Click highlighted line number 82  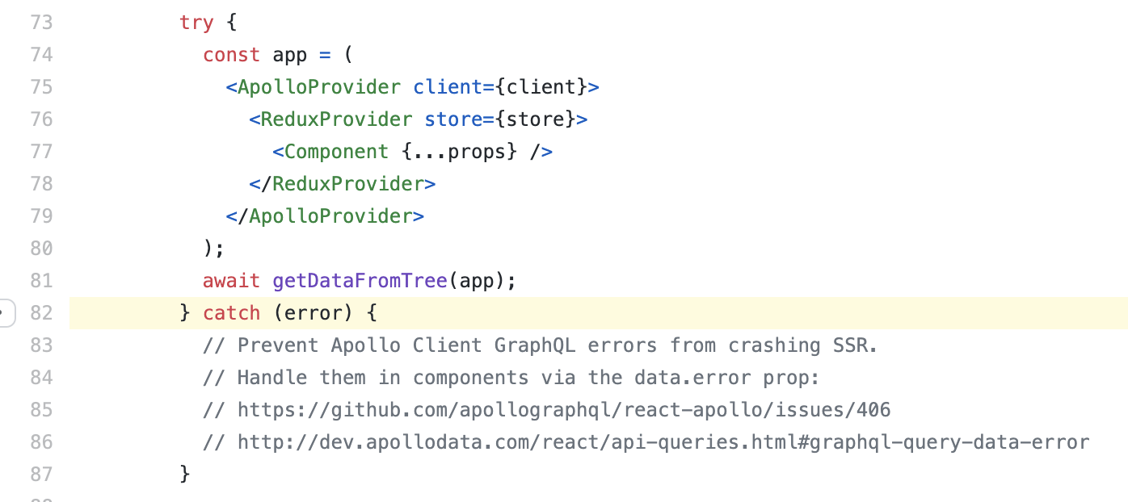tap(41, 313)
